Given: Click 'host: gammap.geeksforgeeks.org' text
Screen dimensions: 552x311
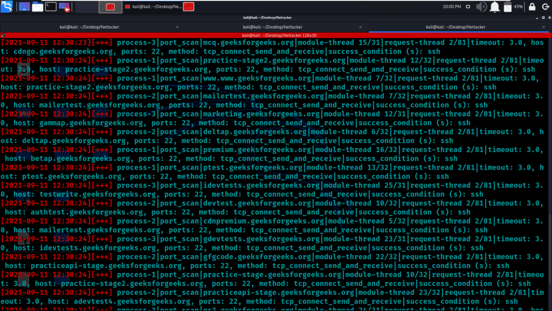Looking at the screenshot, I should pos(78,123).
